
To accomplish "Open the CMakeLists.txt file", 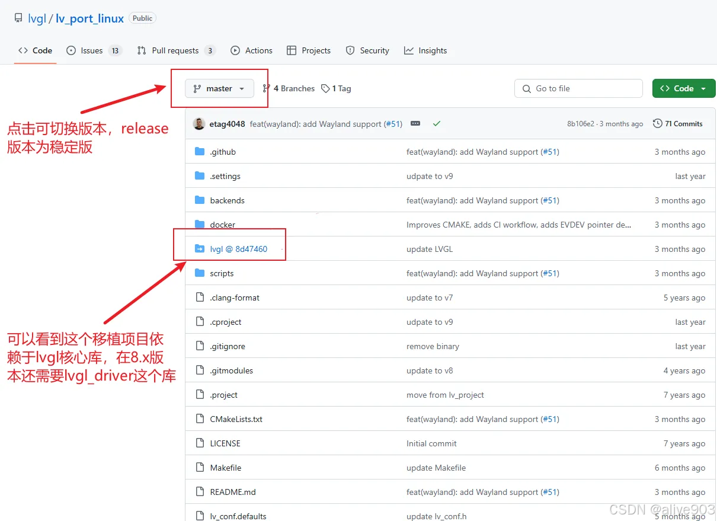I will 236,419.
